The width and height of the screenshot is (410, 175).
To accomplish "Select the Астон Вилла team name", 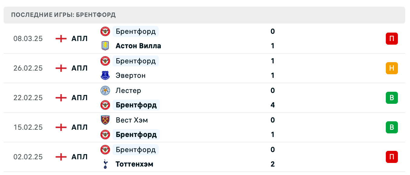I will tap(138, 46).
